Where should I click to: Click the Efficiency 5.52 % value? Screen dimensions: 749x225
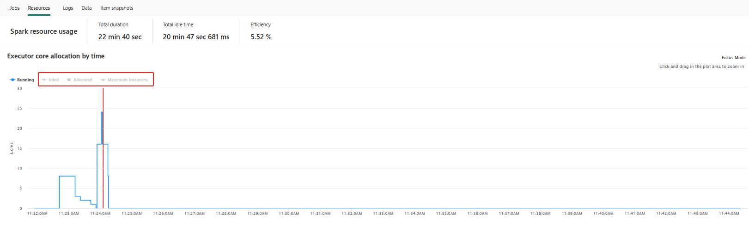coord(261,37)
